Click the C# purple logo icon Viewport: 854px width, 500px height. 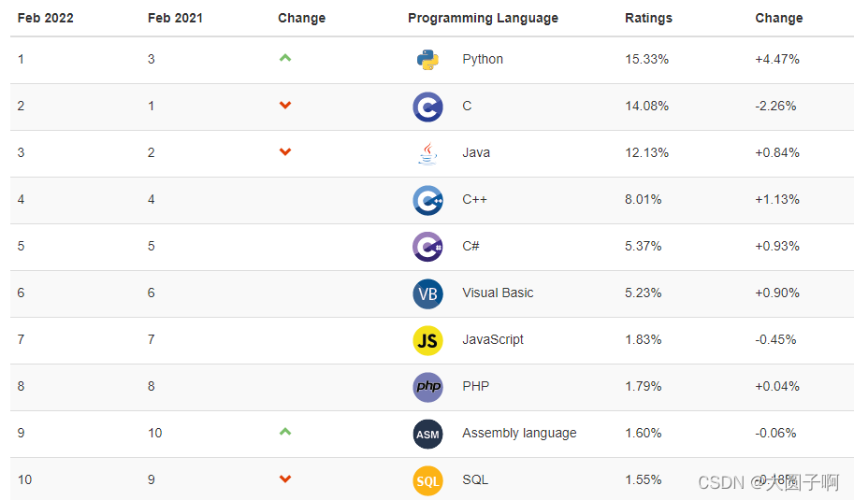pos(427,247)
